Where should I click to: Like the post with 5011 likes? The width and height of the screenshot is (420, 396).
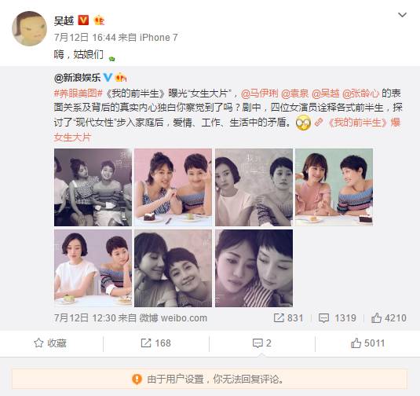click(367, 343)
